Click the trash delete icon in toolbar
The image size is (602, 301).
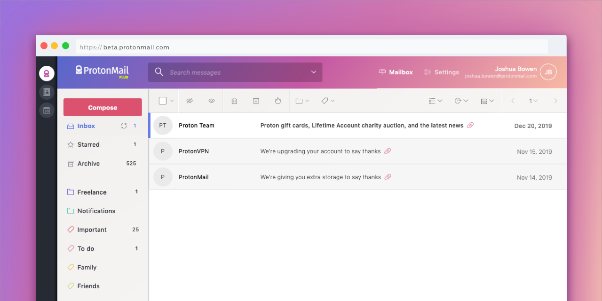[234, 101]
